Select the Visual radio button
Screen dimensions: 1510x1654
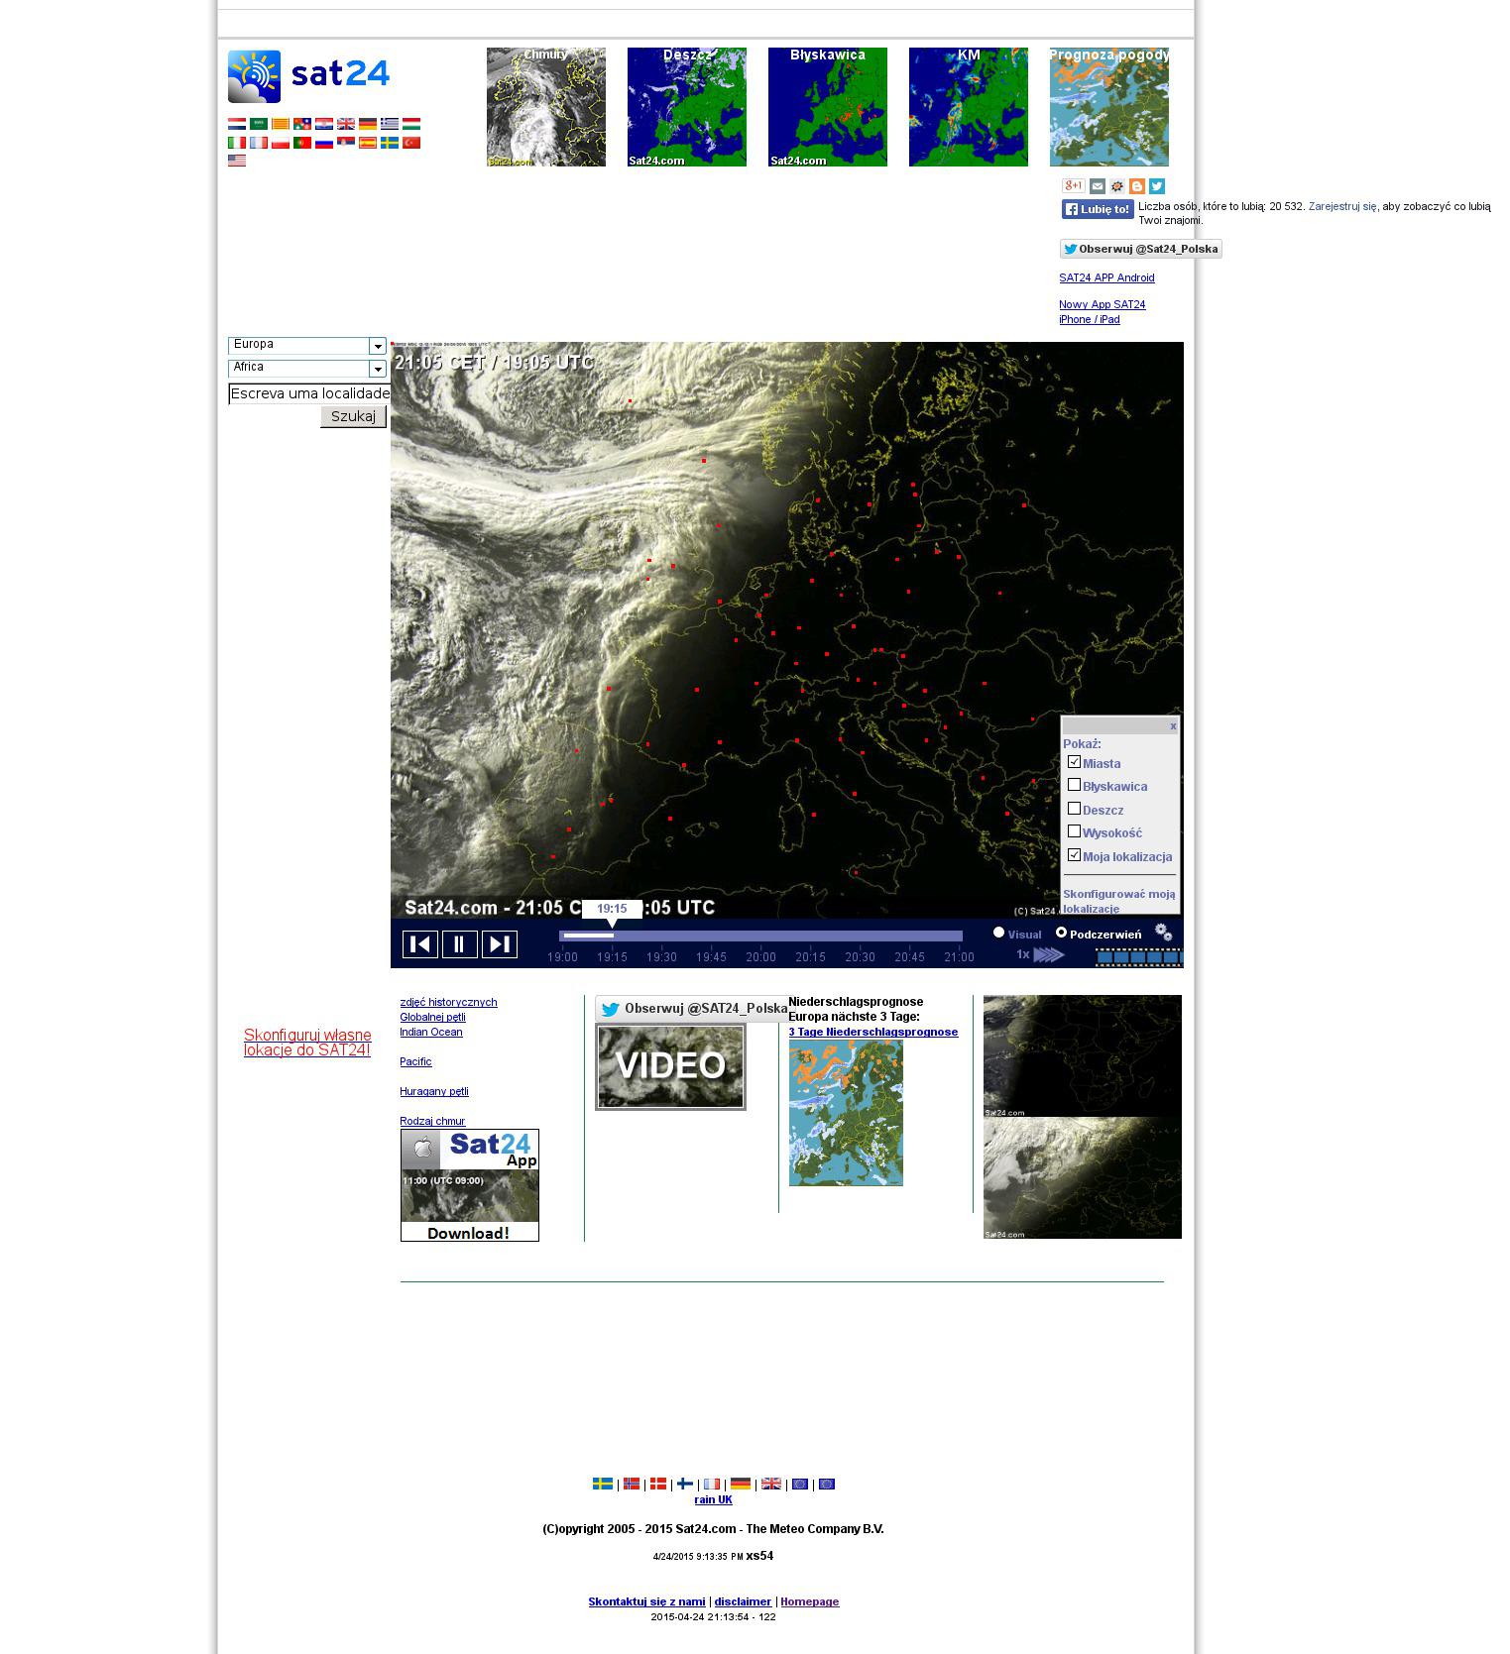[x=998, y=933]
